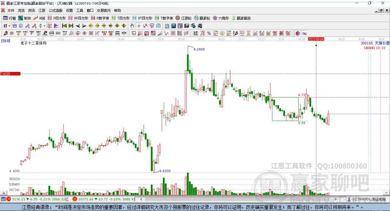Open the 资讯 menu
Viewport: 390px width, 211px height.
tap(32, 10)
